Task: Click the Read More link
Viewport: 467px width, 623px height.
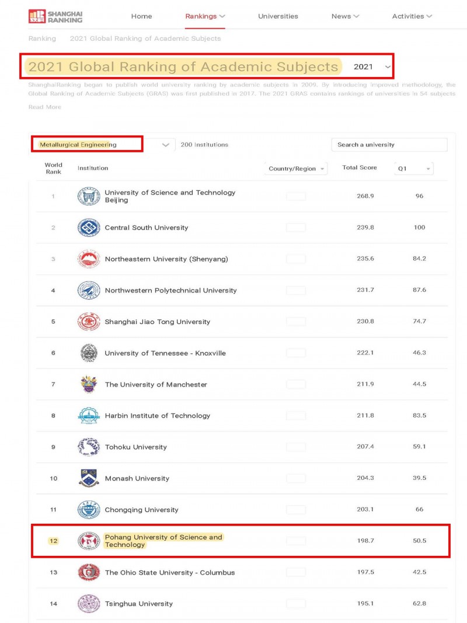Action: coord(45,107)
